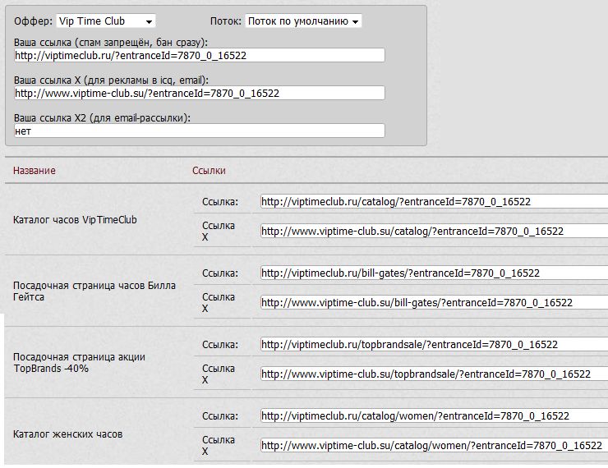Expand the Поток dropdown Поток по умолчанию
608x468 pixels.
pyautogui.click(x=303, y=21)
